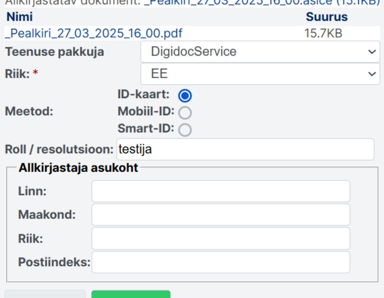
Task: Open the Teenuse pakkuja DigidocService dropdown
Action: coord(260,52)
